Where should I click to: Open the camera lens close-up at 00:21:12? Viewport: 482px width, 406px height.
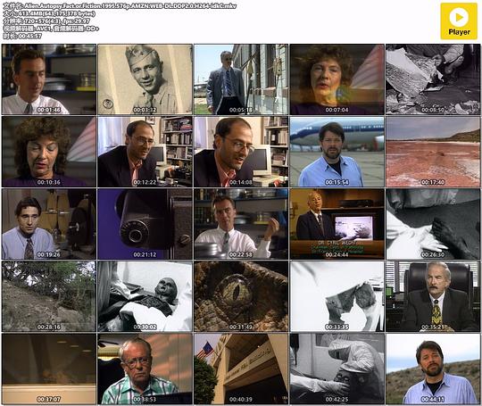coord(145,224)
